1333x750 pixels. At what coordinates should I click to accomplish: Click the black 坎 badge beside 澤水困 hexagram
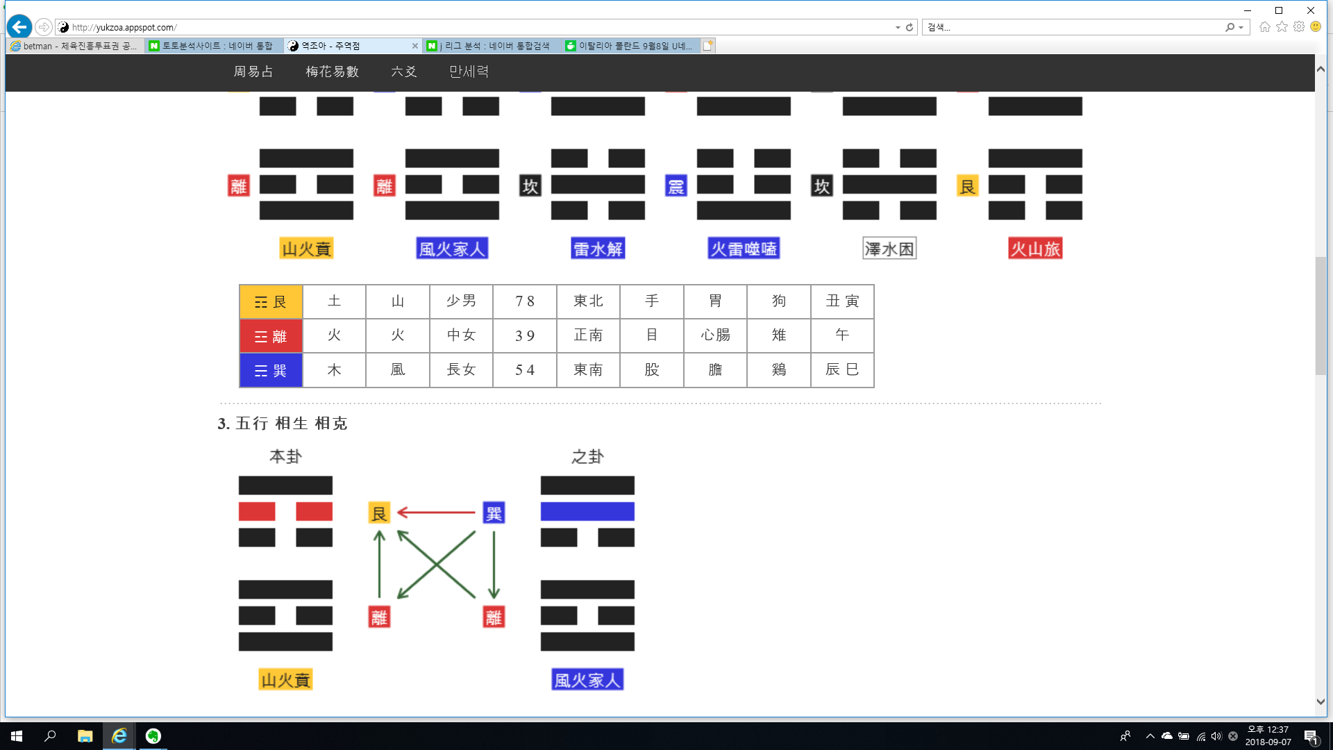point(822,186)
